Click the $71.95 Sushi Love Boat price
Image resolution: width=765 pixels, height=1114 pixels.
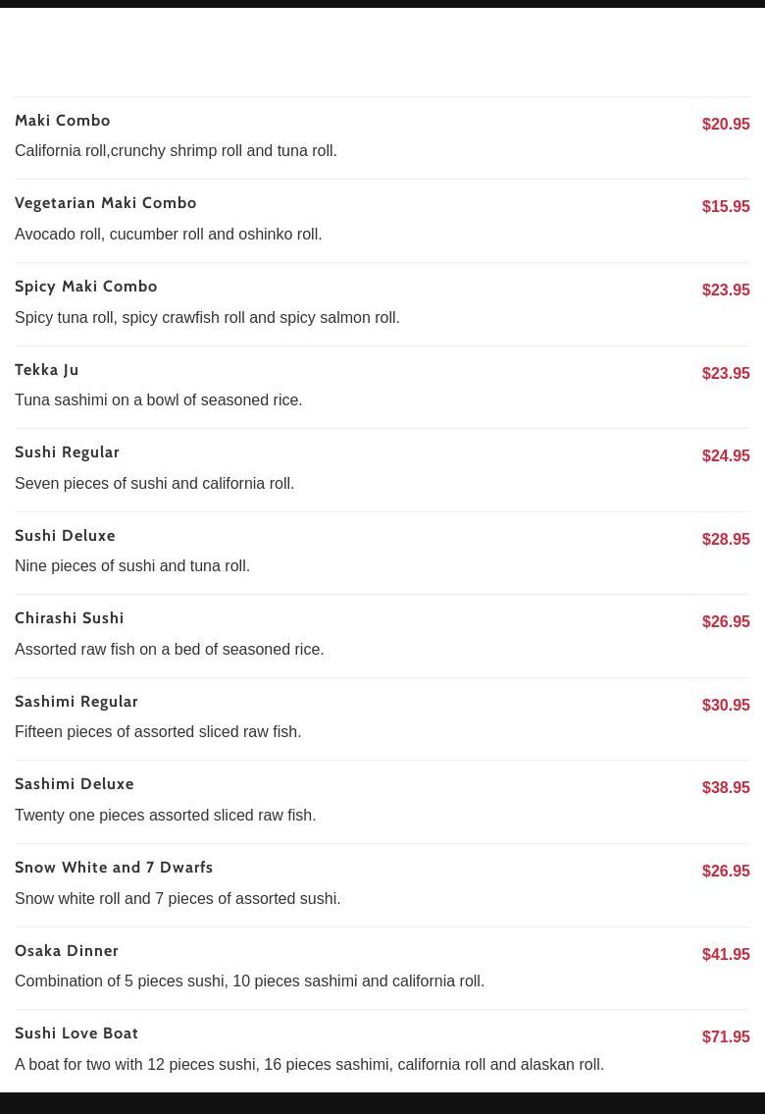[726, 1037]
